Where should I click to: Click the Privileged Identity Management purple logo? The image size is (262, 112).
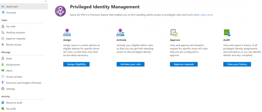tap(60, 11)
